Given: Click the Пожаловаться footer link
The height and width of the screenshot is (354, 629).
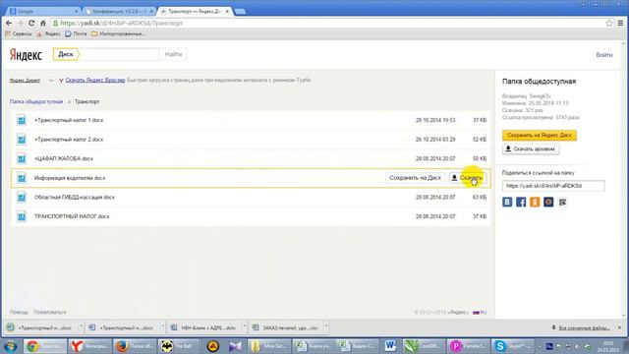Looking at the screenshot, I should [50, 312].
